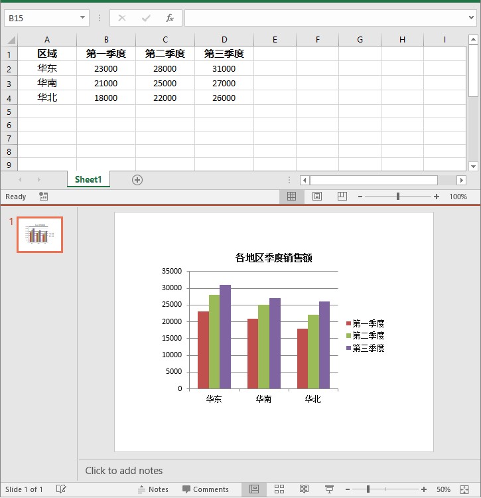Image resolution: width=481 pixels, height=498 pixels.
Task: Click legend entry 第三季度 in chart
Action: point(365,348)
